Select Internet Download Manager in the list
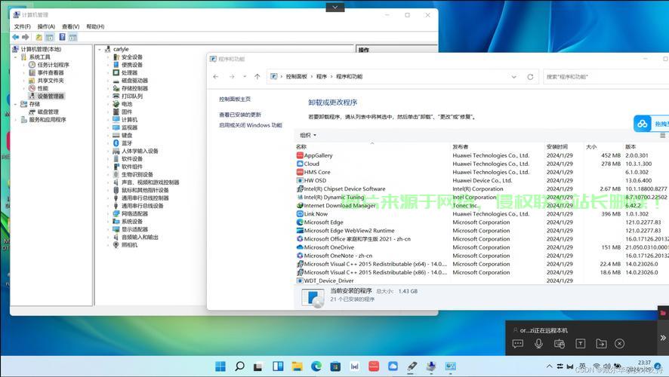The image size is (669, 377). pos(340,205)
